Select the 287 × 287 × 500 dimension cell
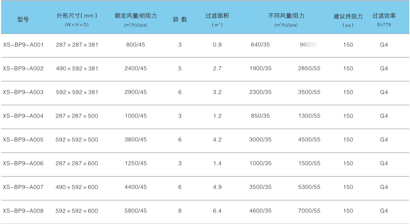Viewport: 410px width, 224px height. pyautogui.click(x=77, y=116)
